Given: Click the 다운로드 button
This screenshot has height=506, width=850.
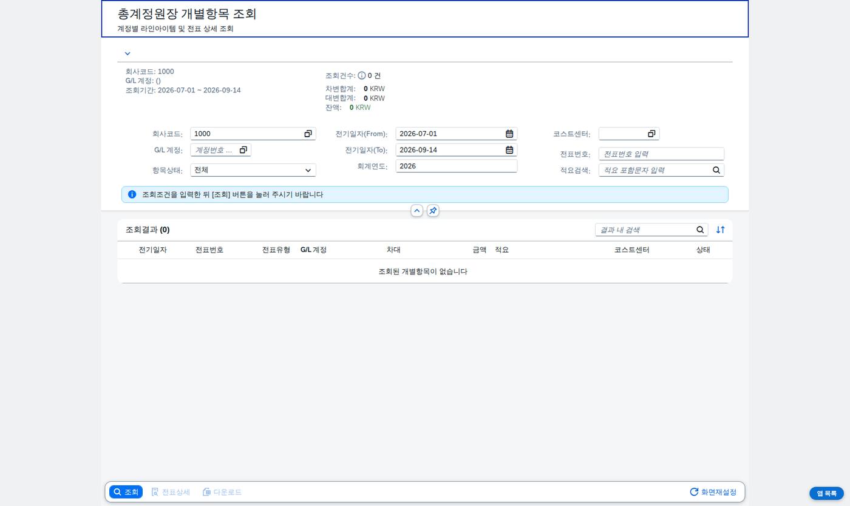Looking at the screenshot, I should click(222, 492).
